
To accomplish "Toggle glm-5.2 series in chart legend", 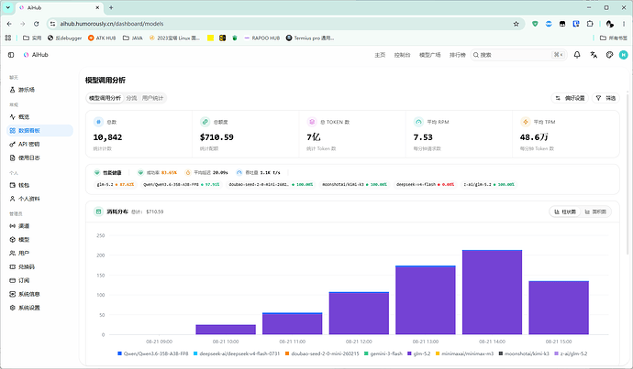I will (x=418, y=353).
